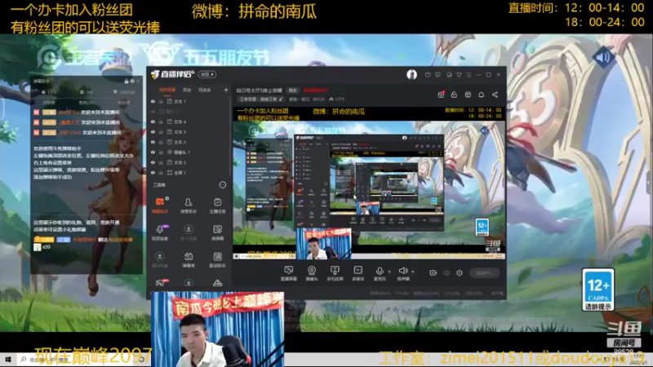The image size is (653, 367).
Task: Open the notification bell icon
Action: tap(481, 95)
